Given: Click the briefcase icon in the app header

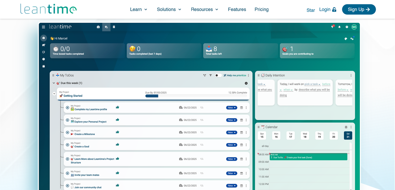Looking at the screenshot, I should (98, 27).
